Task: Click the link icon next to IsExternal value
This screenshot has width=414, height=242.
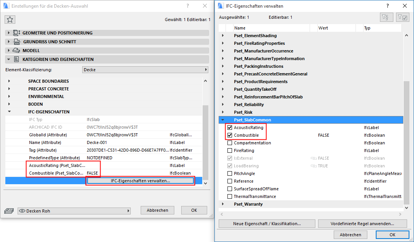Action: tap(313, 158)
